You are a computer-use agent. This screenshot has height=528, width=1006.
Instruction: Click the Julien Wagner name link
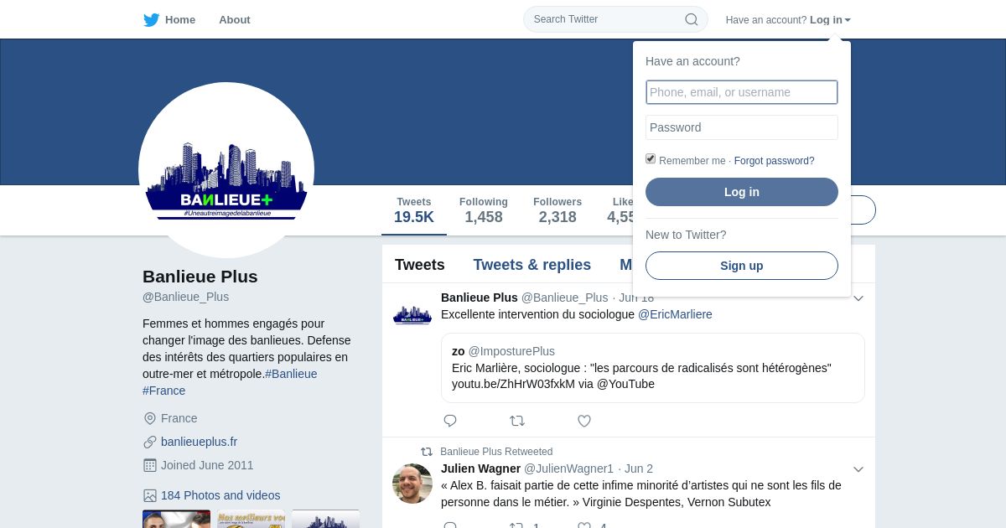[481, 468]
